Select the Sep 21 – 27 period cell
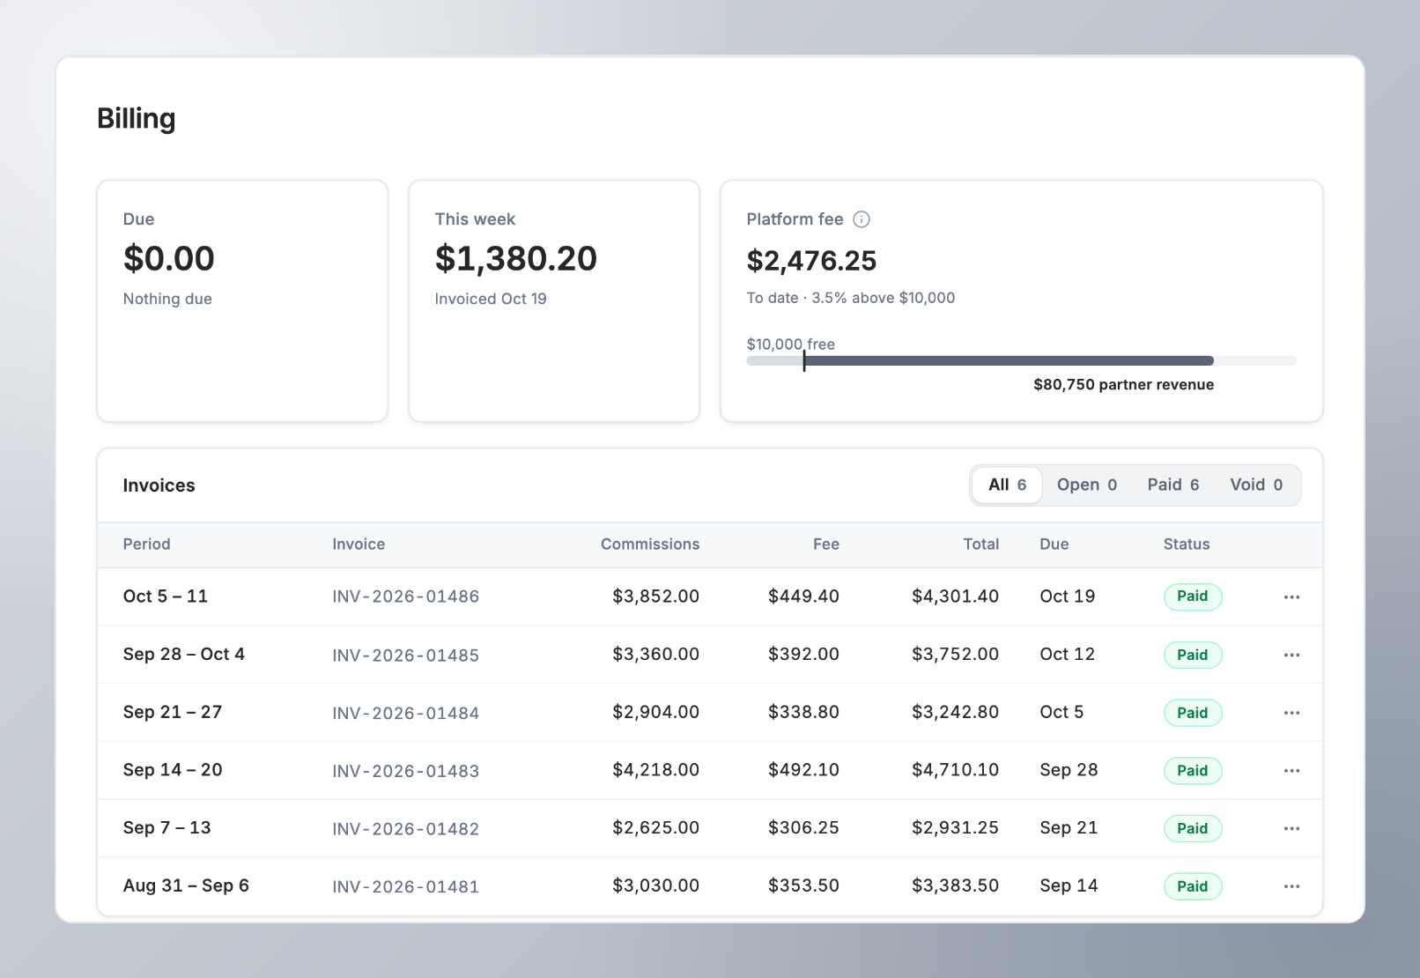Image resolution: width=1420 pixels, height=978 pixels. pos(173,712)
